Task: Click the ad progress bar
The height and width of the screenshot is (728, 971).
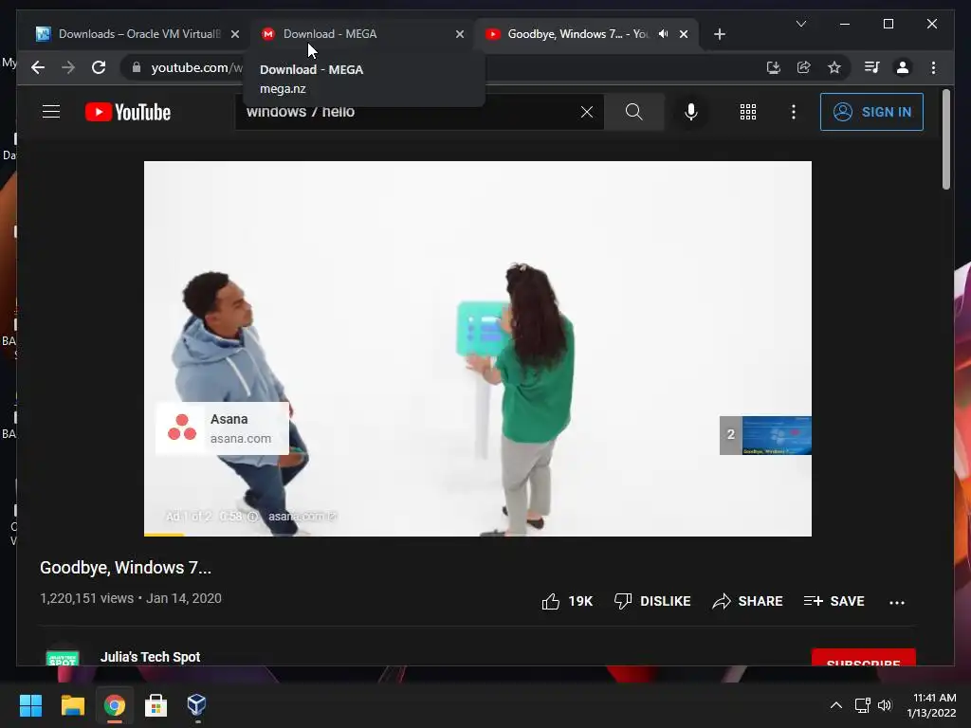Action: (478, 535)
